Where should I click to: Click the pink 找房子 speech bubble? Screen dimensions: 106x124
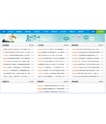coord(79,37)
